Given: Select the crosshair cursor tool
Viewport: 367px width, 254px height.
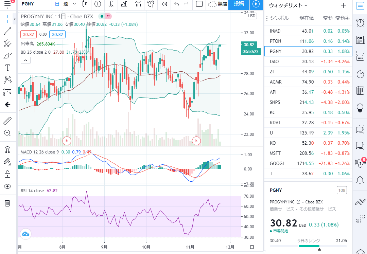Looking at the screenshot, I should pyautogui.click(x=7, y=19).
